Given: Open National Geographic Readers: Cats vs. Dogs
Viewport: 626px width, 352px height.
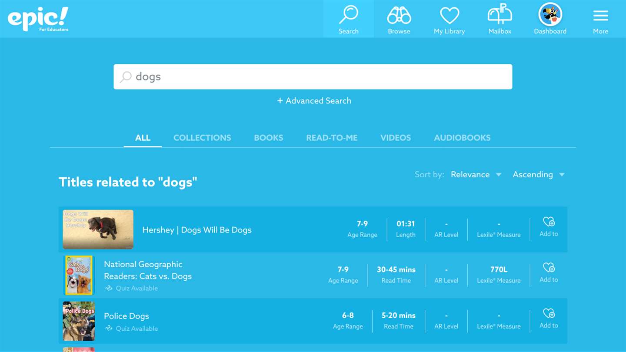Looking at the screenshot, I should coord(148,270).
